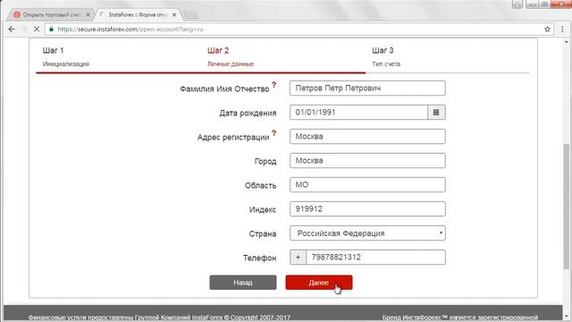Click the Телефон label text
Image resolution: width=572 pixels, height=322 pixels.
[259, 258]
